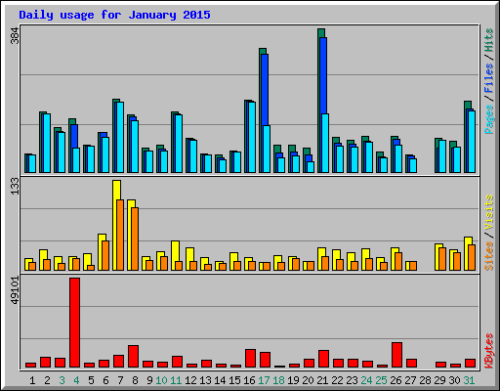Click day 8 on the x-axis
The image size is (500, 391).
[135, 380]
